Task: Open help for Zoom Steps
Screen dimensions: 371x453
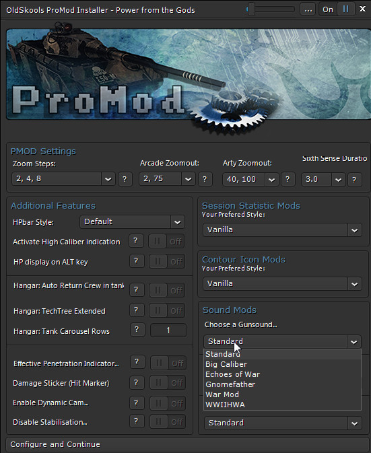Action: pyautogui.click(x=125, y=179)
